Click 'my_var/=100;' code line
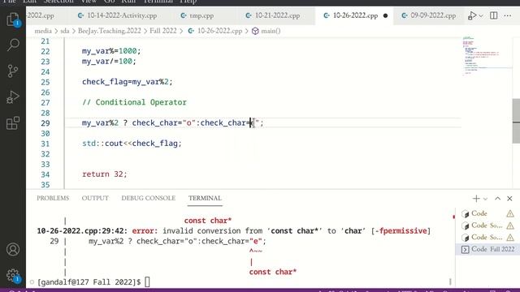Screen dimensions: 520x292 109,62
